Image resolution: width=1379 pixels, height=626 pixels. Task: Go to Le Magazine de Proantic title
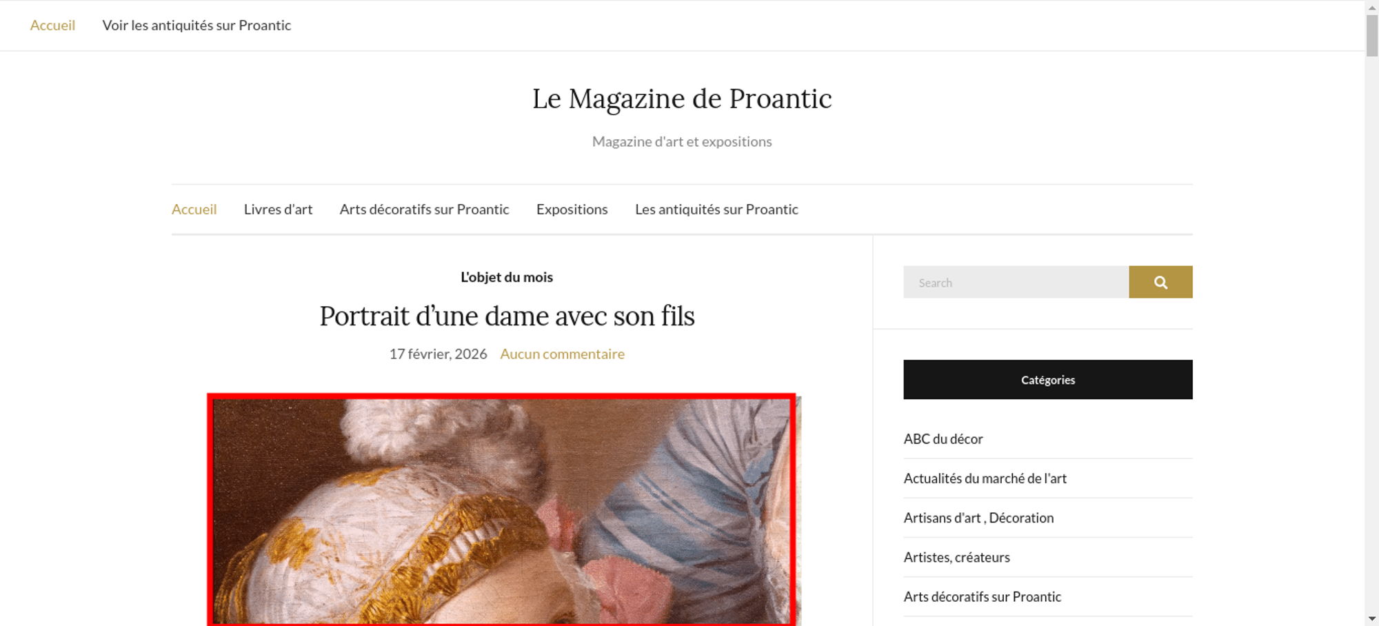point(682,99)
